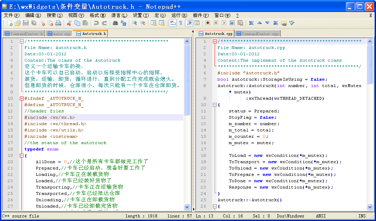The height and width of the screenshot is (221, 376).
Task: Collapse the destructor fold at line 26
Action: pyautogui.click(x=215, y=207)
